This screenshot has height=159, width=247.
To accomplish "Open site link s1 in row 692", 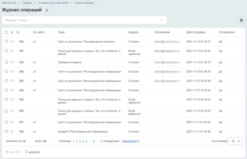I will 35,42.
